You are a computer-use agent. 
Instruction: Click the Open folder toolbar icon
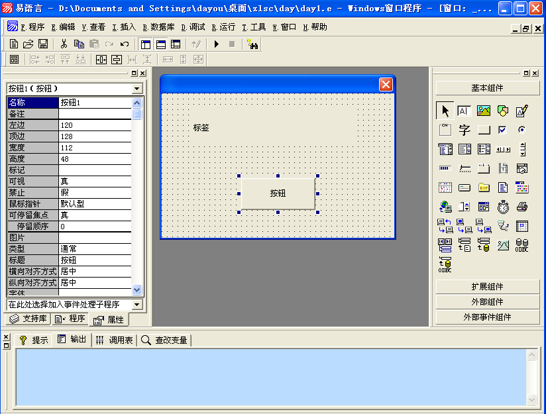pos(28,44)
